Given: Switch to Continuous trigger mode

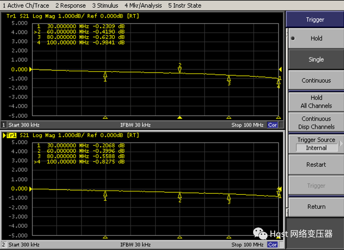Looking at the screenshot, I should tap(316, 81).
